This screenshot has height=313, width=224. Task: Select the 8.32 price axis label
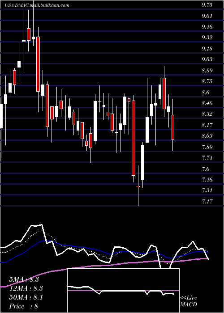point(207,114)
